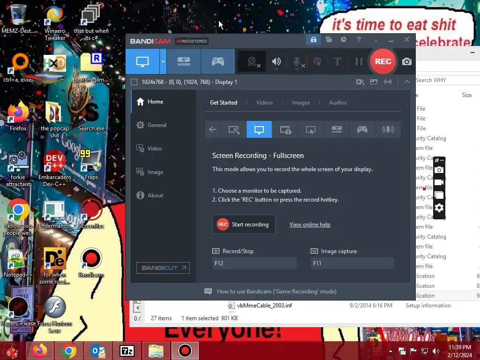480x360 pixels.
Task: Click Recycle Bin MEMZ-Dest desktop icon
Action: point(18,19)
